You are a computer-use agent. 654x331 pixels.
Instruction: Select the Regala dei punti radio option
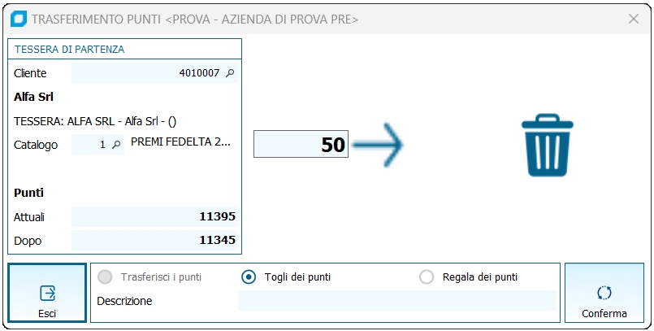(427, 277)
